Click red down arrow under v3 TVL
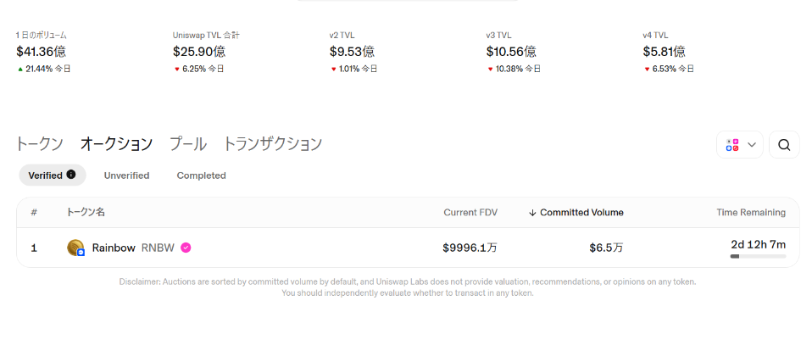812x340 pixels. point(490,69)
